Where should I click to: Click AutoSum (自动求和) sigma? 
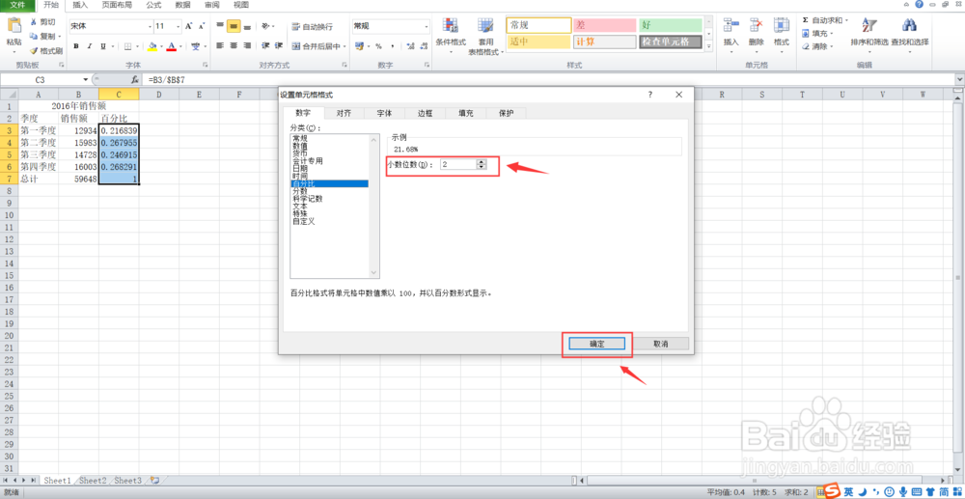[805, 20]
